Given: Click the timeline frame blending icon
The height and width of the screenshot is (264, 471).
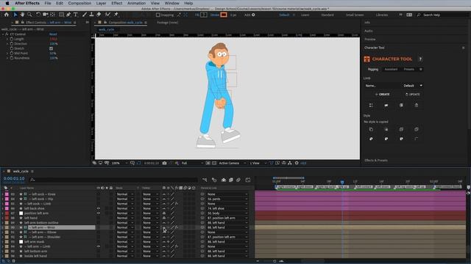Looking at the screenshot, I should [231, 180].
